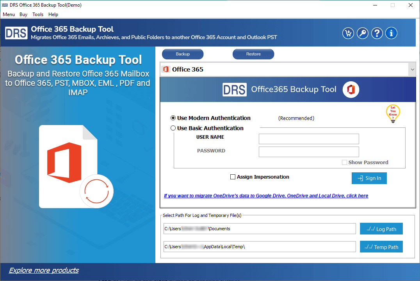Image resolution: width=420 pixels, height=281 pixels.
Task: Enable the Show Password checkbox
Action: click(344, 162)
